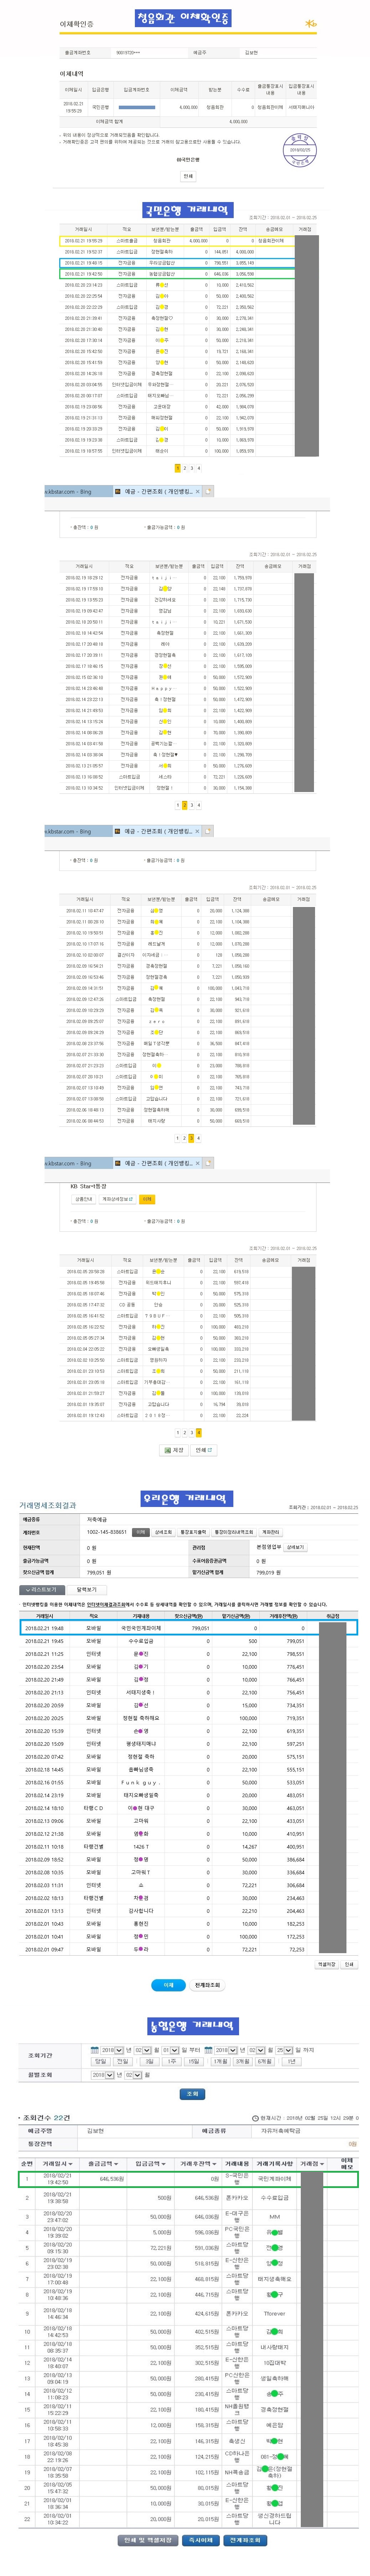
Task: Click the 799,051 withdrawal amount in the highlighted 우리은행 row
Action: [200, 1628]
